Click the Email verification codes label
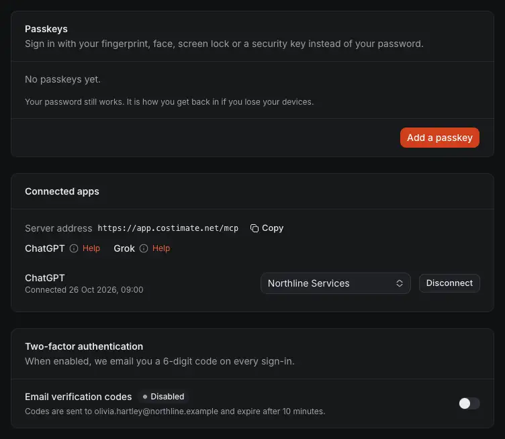The height and width of the screenshot is (439, 505). [79, 397]
